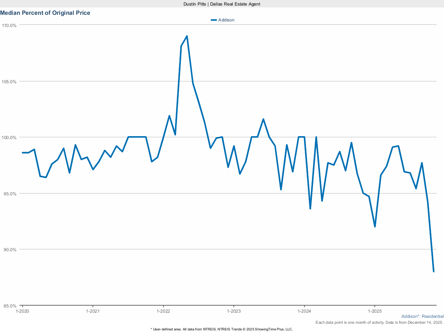Select the '1-2020' x-axis label
Image resolution: width=444 pixels, height=333 pixels.
(22, 311)
